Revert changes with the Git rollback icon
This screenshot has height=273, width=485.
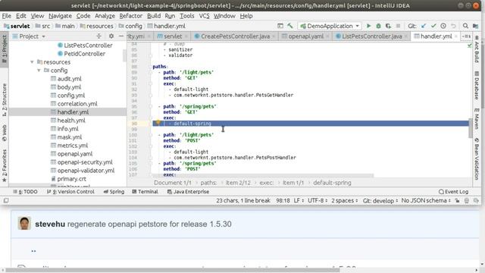point(453,26)
